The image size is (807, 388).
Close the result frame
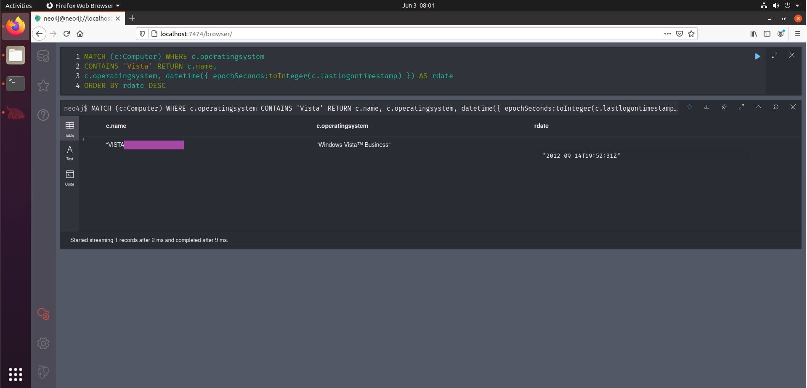793,107
